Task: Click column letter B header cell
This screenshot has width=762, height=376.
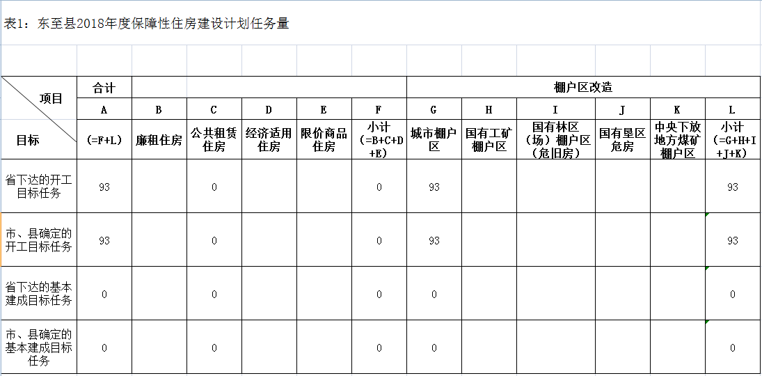Action: pos(159,109)
